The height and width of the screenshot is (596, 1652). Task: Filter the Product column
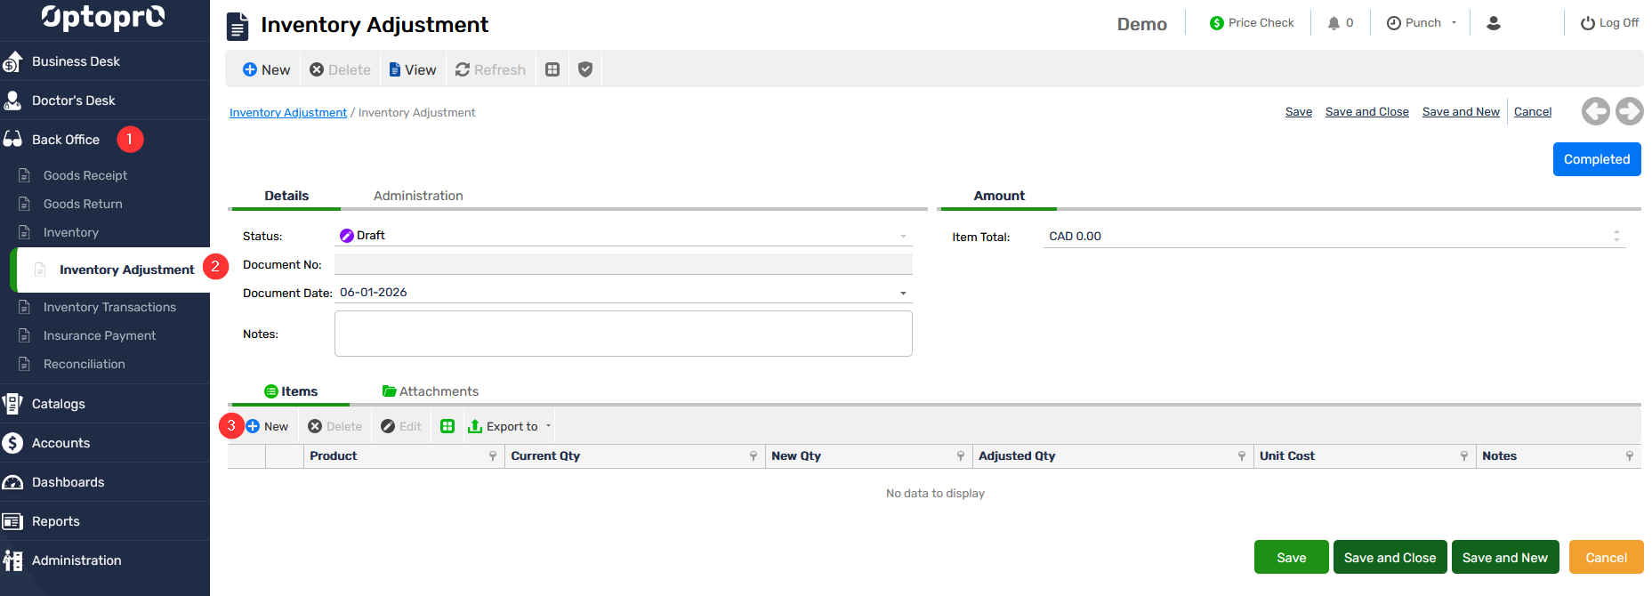point(493,456)
